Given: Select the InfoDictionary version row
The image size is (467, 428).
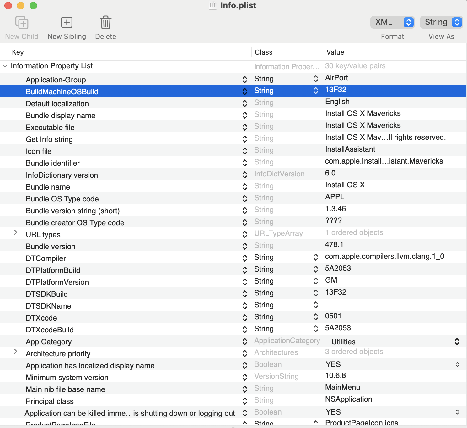Looking at the screenshot, I should (x=233, y=174).
